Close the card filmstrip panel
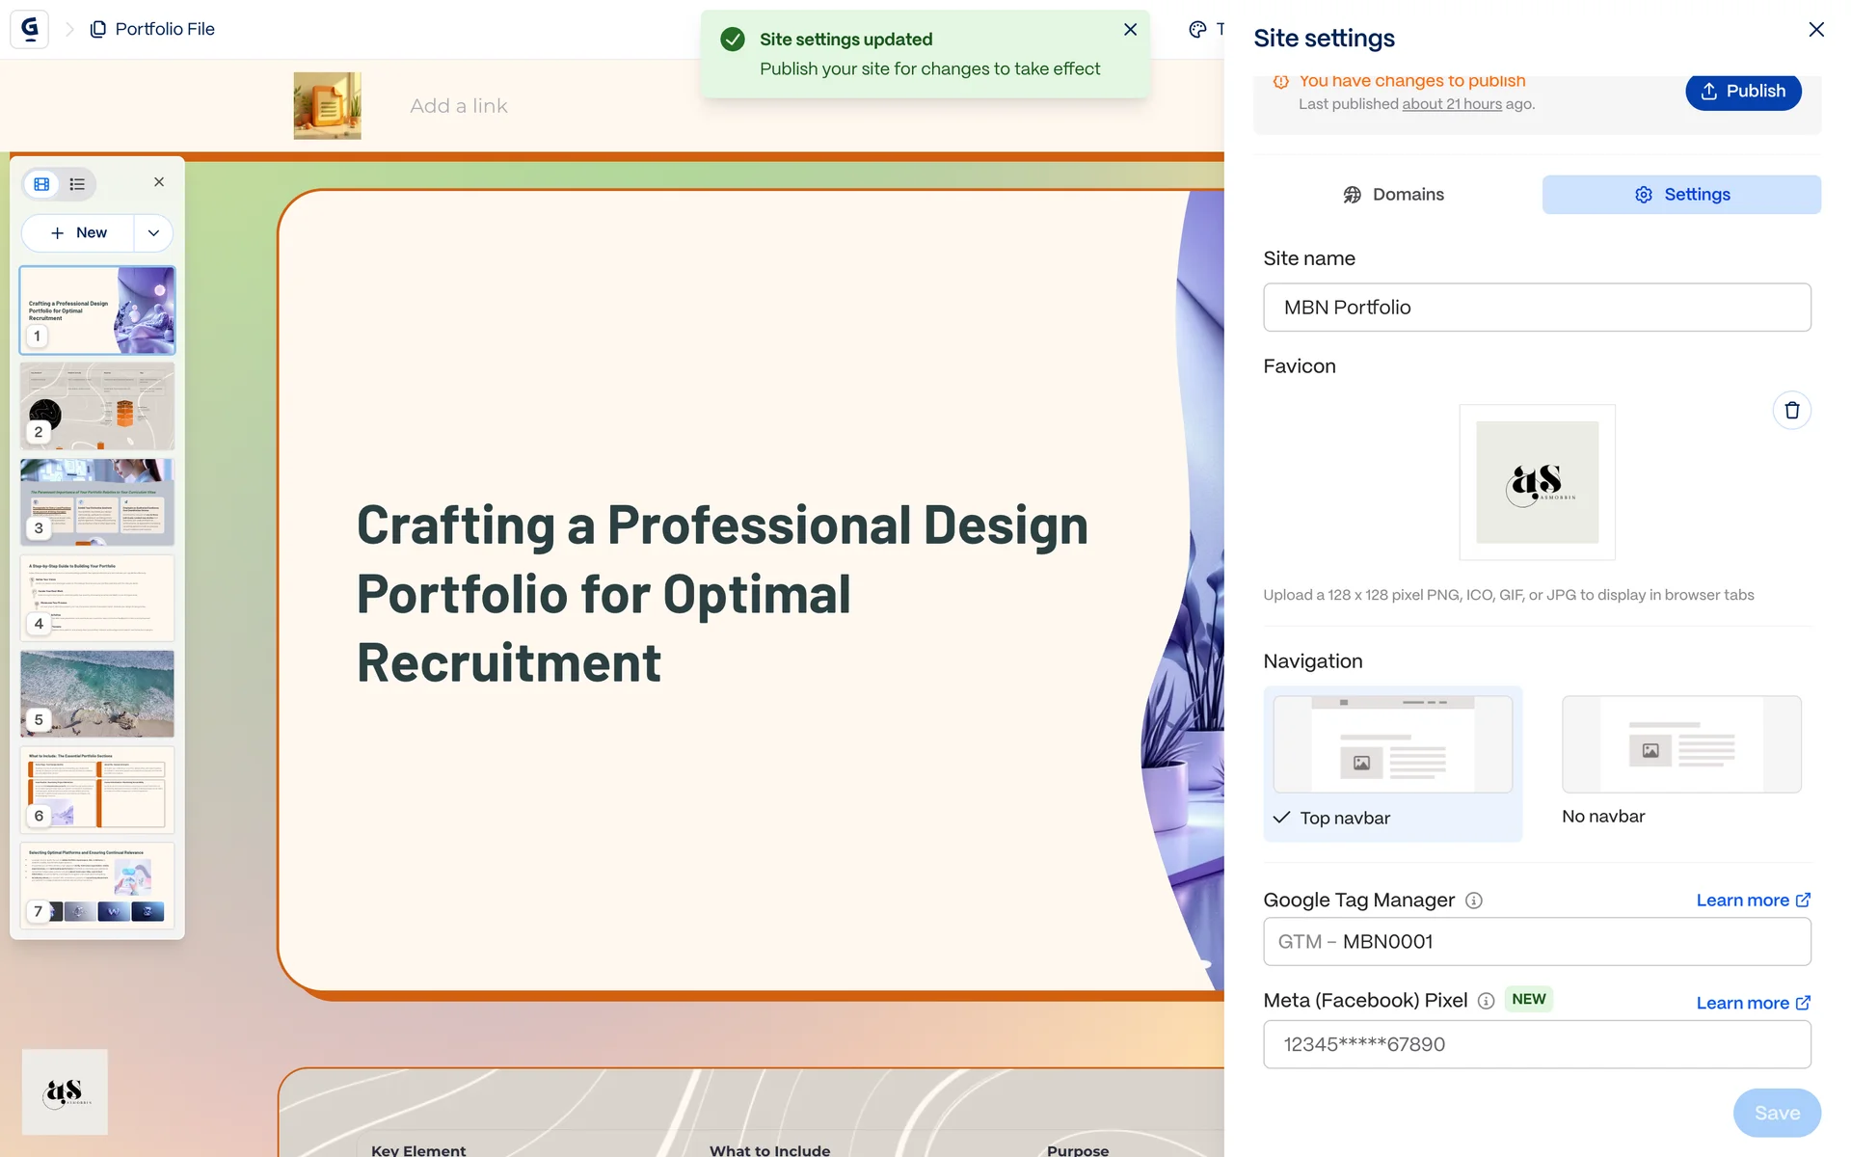Image resolution: width=1851 pixels, height=1157 pixels. coord(159,182)
